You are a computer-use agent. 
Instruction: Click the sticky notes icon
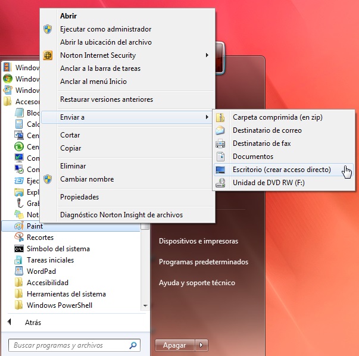coord(19,214)
